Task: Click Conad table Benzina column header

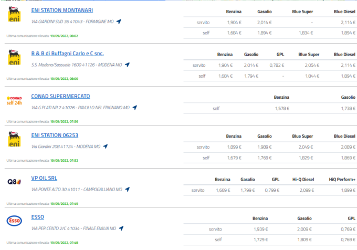Action: pos(281,97)
